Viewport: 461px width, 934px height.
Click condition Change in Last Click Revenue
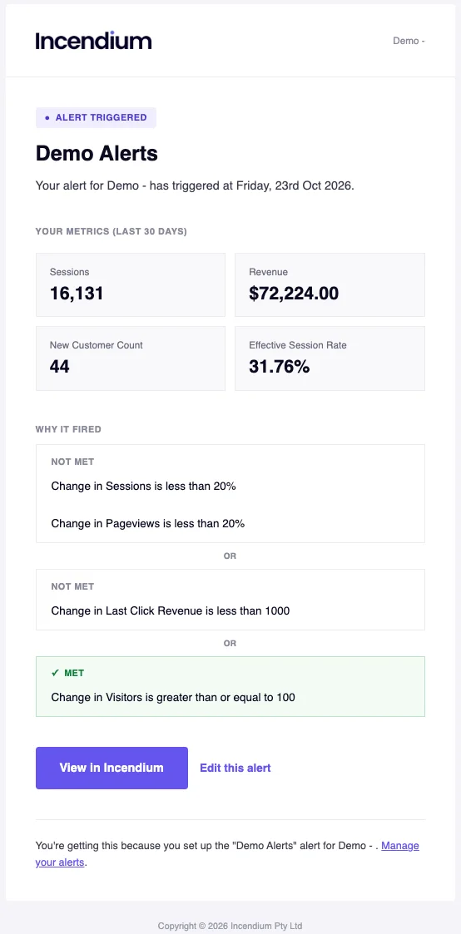171,610
